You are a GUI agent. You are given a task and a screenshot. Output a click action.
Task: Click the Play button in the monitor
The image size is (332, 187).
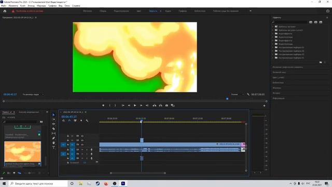pos(135,105)
